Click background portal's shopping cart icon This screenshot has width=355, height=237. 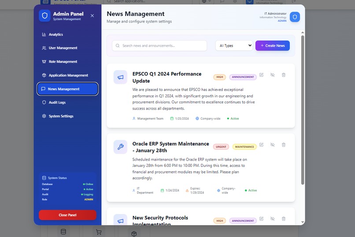tap(99, 232)
